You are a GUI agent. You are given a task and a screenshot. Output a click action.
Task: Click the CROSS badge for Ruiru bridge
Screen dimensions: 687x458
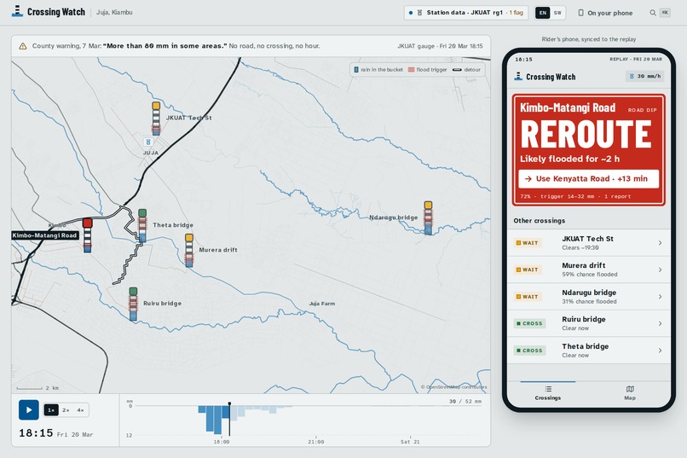coord(529,323)
